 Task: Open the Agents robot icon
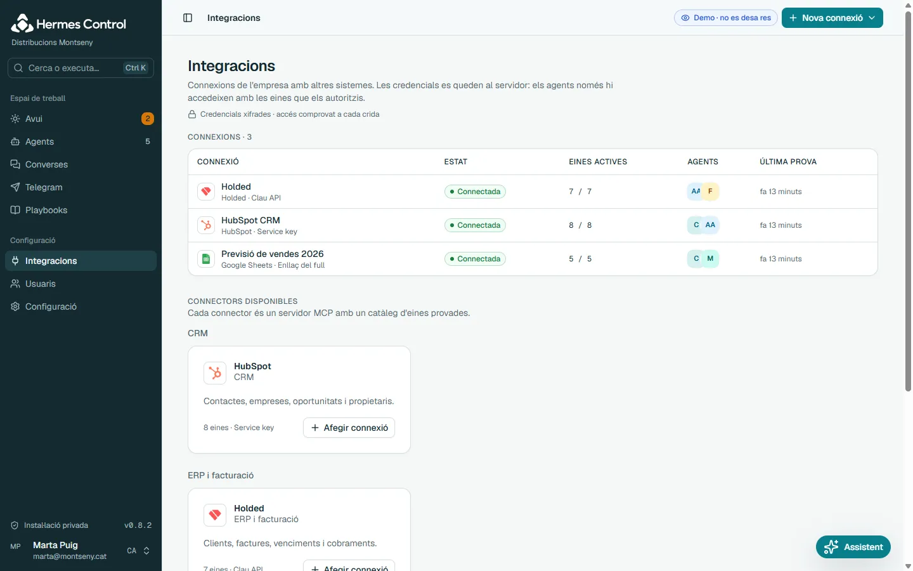click(15, 141)
